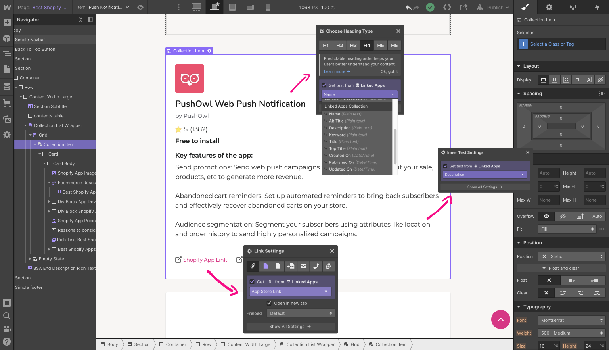The width and height of the screenshot is (609, 350).
Task: Switch to Element Settings gear tab
Action: pyautogui.click(x=549, y=7)
